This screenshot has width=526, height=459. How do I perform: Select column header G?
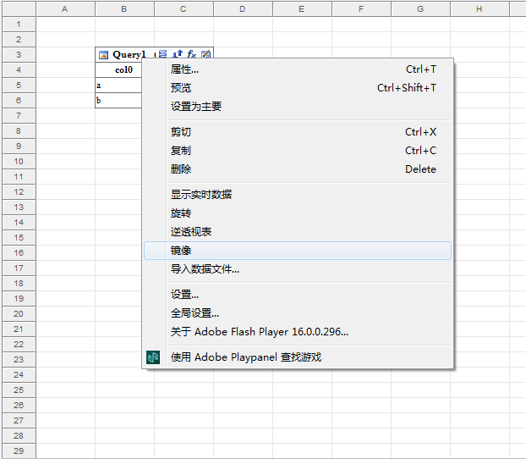click(x=420, y=9)
